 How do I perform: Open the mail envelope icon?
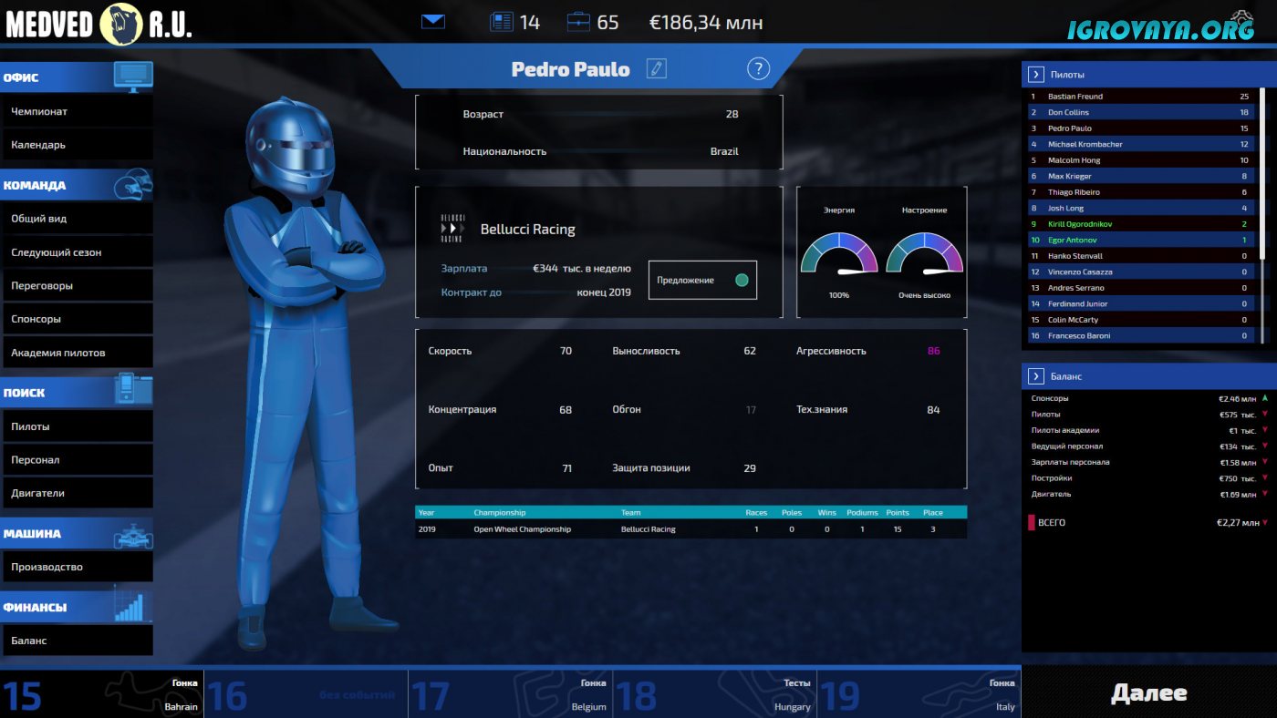tap(433, 22)
